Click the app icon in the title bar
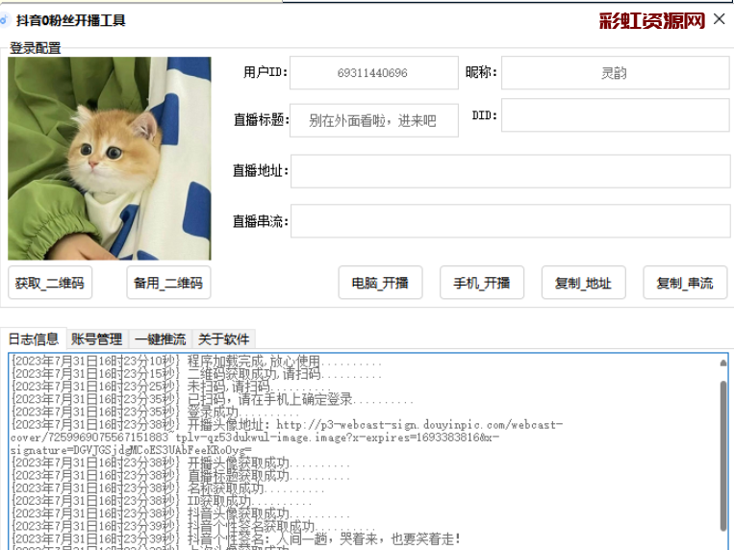The width and height of the screenshot is (734, 550). pyautogui.click(x=5, y=20)
